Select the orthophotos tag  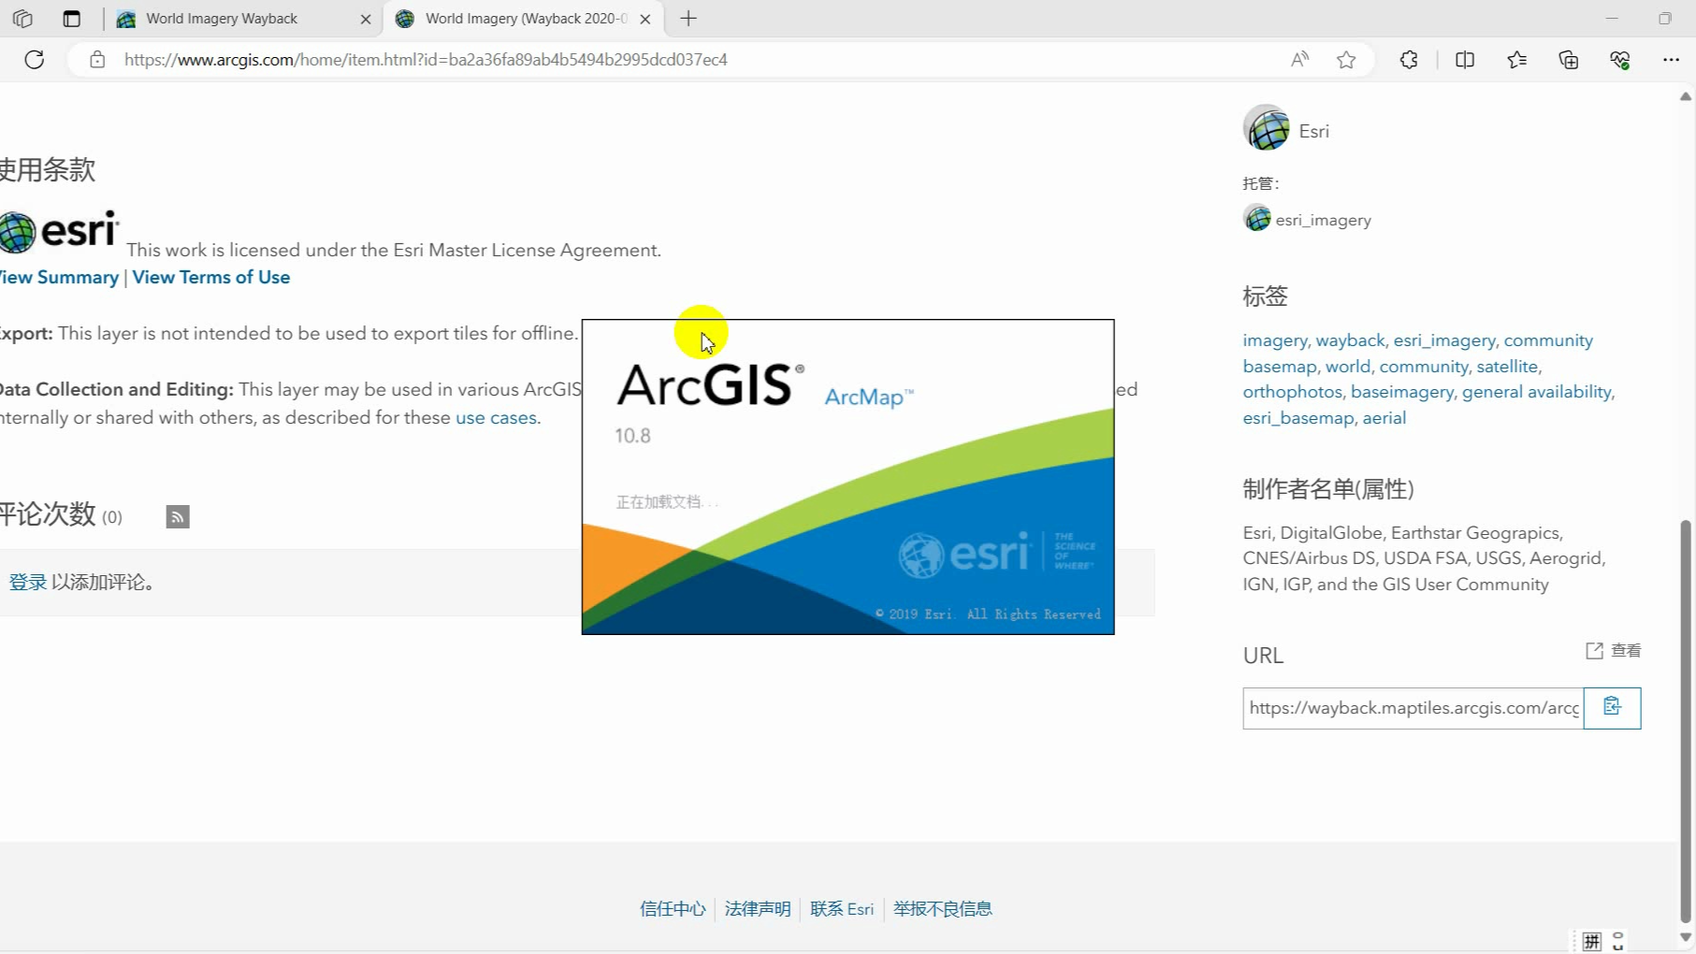[1291, 392]
